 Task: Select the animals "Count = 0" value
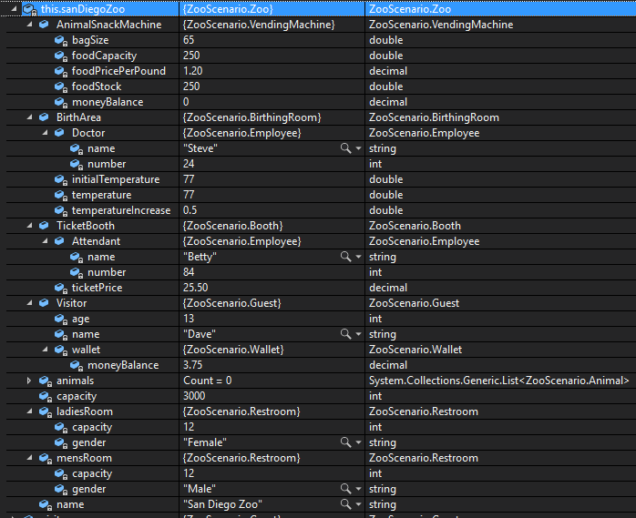[x=208, y=381]
